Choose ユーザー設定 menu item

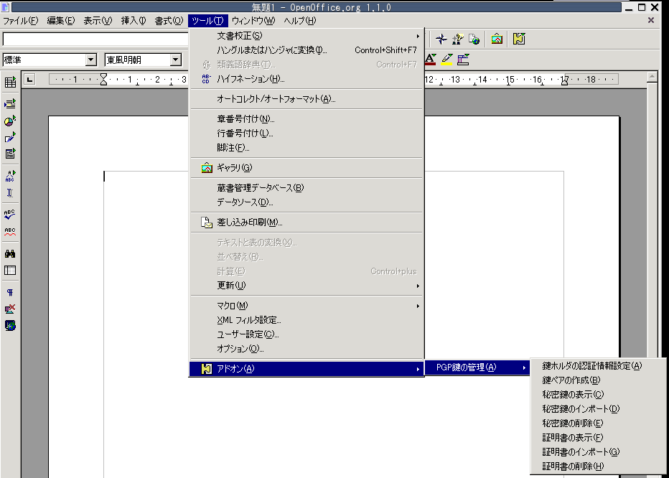[x=307, y=334]
